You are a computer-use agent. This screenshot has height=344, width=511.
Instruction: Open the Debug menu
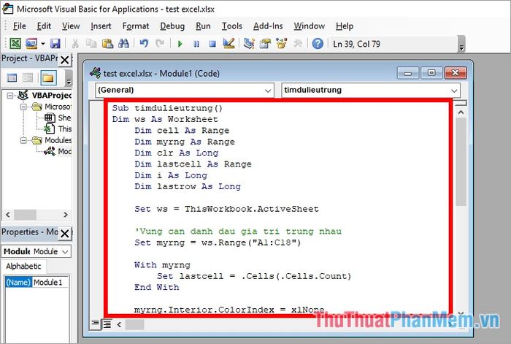pyautogui.click(x=172, y=26)
